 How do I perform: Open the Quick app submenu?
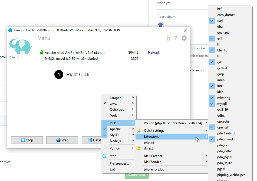(x=118, y=110)
